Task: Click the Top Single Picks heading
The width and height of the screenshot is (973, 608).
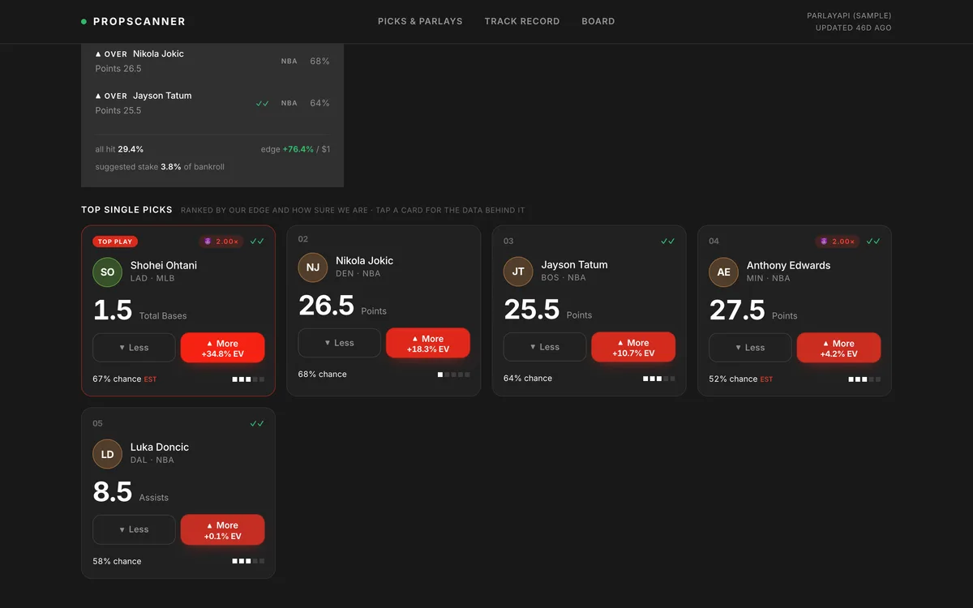Action: pyautogui.click(x=126, y=210)
